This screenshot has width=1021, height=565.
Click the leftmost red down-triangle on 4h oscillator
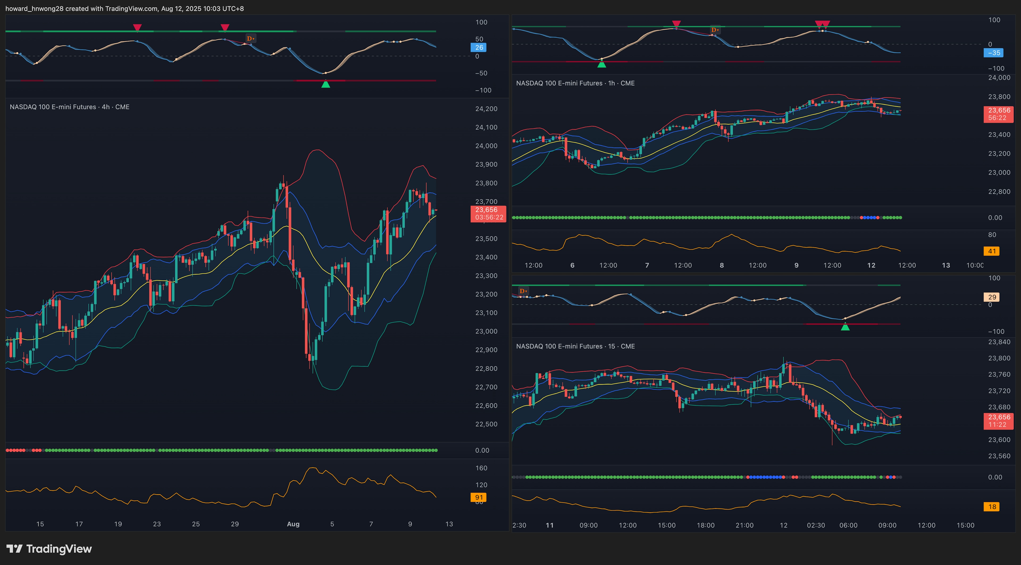point(137,27)
